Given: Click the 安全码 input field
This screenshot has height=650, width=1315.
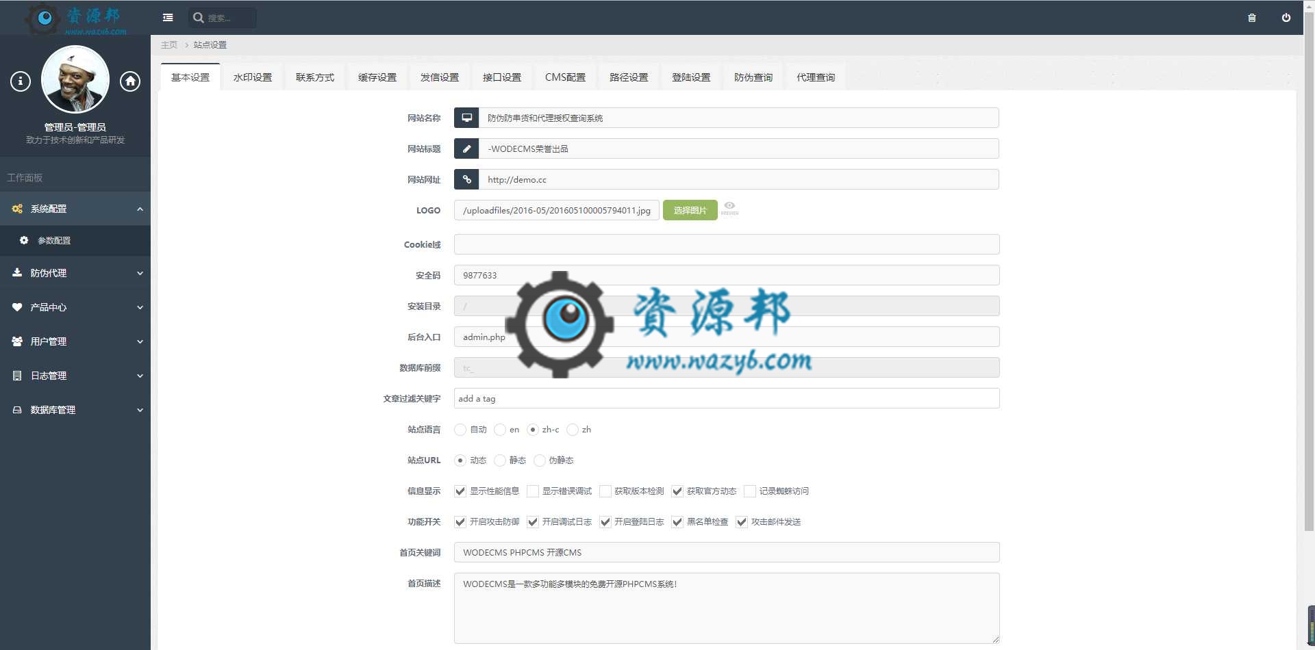Looking at the screenshot, I should [727, 275].
